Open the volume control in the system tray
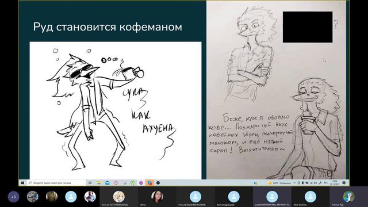 coord(315,183)
